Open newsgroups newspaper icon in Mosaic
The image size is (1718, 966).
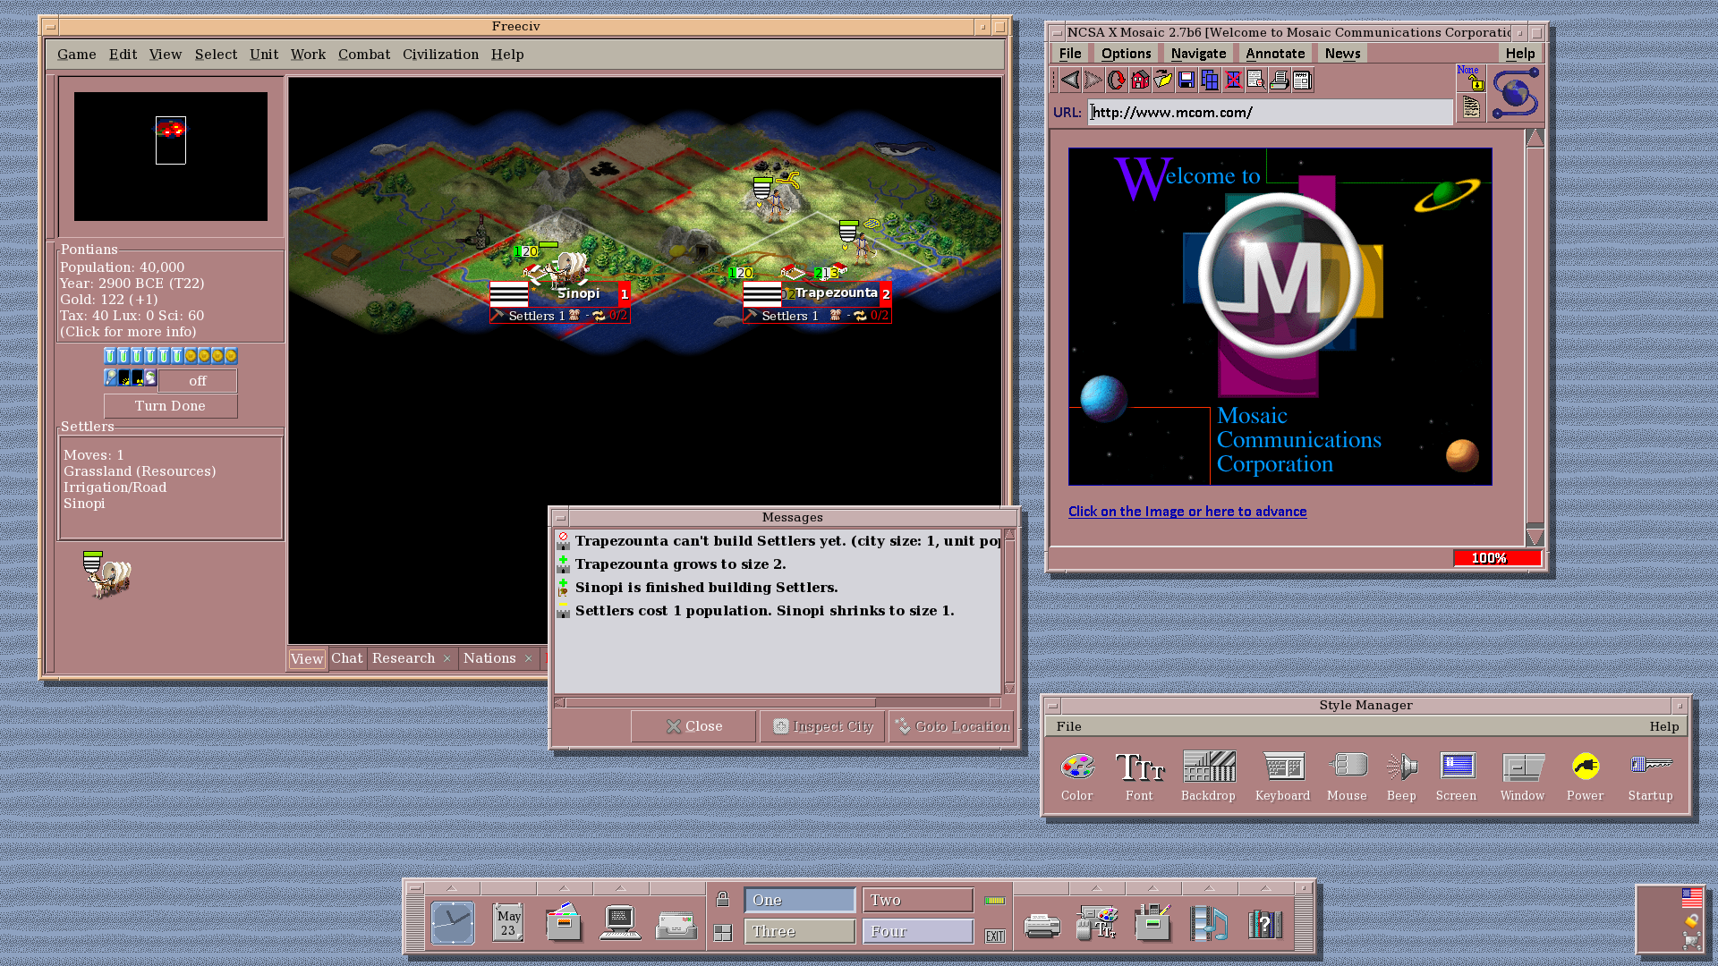click(x=1303, y=80)
